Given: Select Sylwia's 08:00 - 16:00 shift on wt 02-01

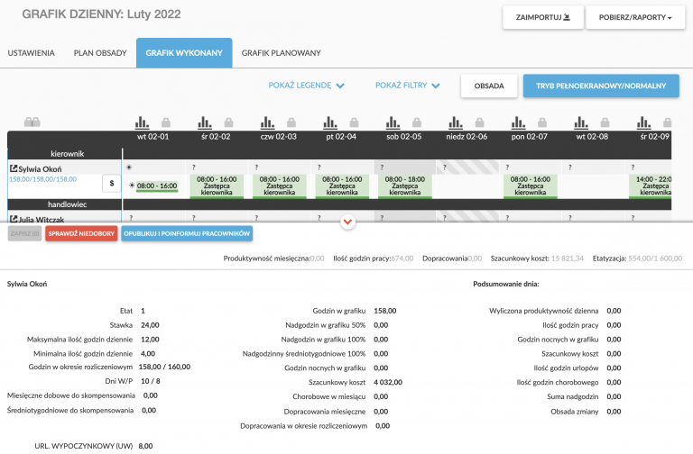Looking at the screenshot, I should (156, 186).
